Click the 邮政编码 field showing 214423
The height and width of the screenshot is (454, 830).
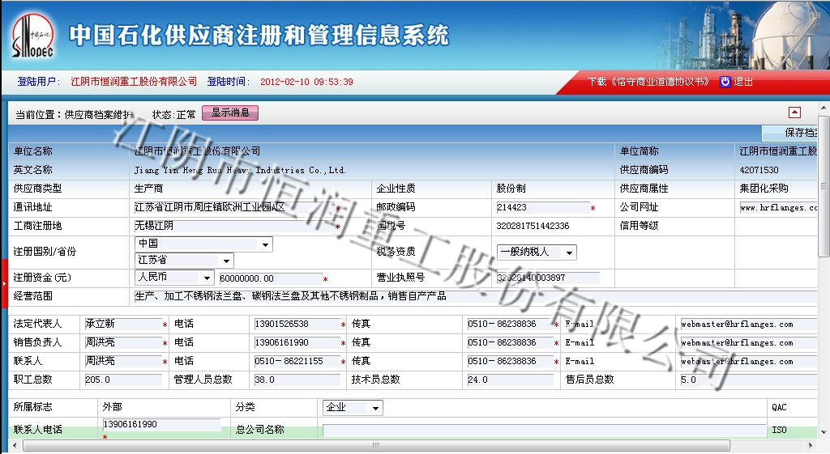[x=541, y=208]
